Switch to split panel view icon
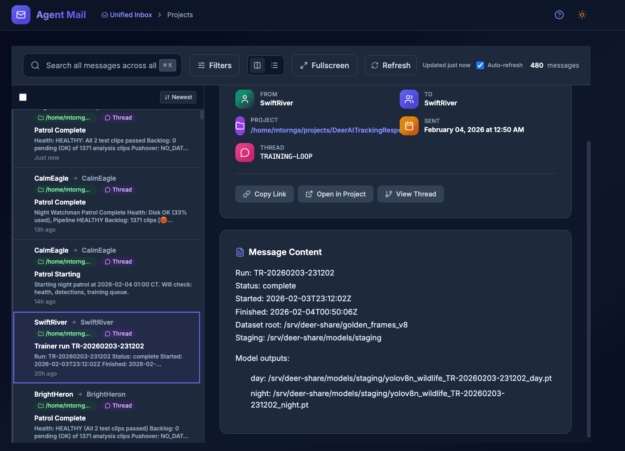Screen dimensions: 625x451 point(257,65)
